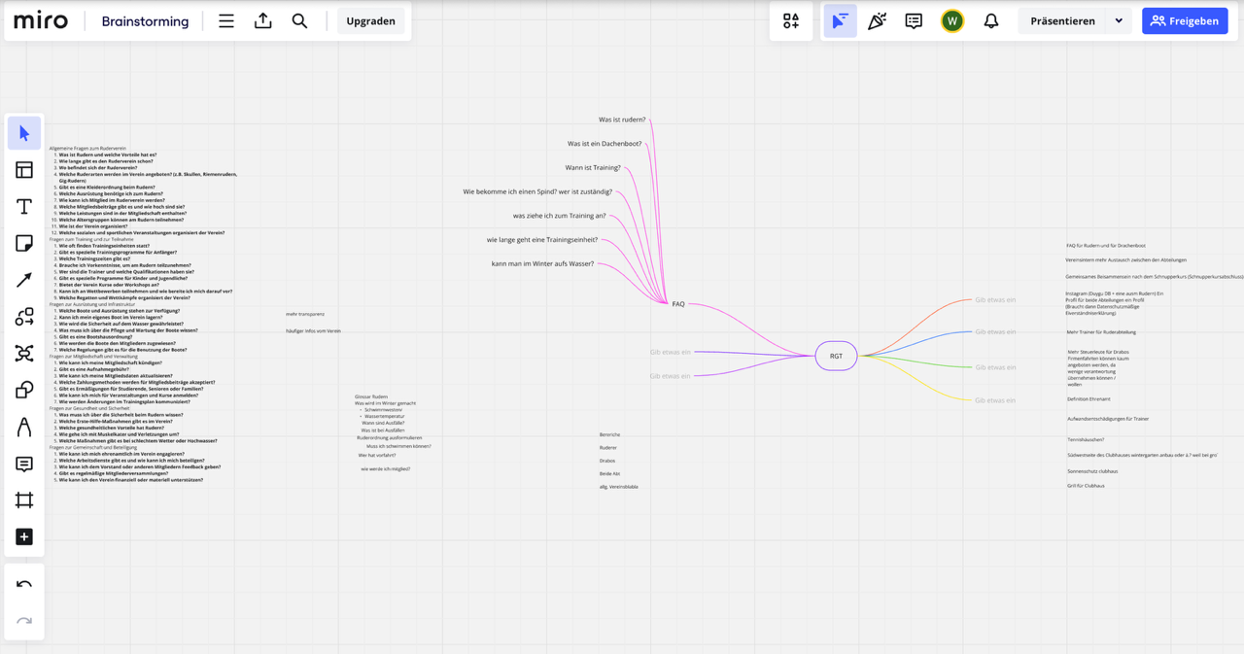Select the Text tool
Screen dimensions: 1244x654
[24, 207]
